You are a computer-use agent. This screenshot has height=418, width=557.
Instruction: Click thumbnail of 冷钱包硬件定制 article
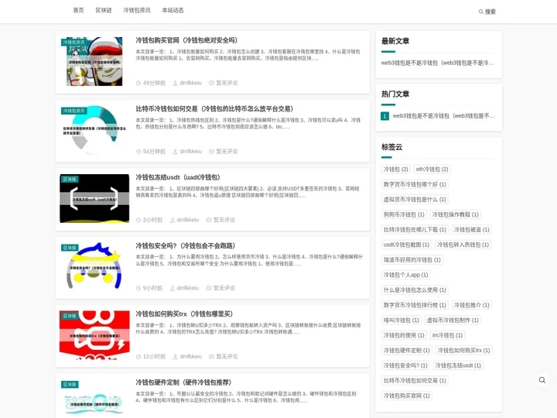pos(94,399)
